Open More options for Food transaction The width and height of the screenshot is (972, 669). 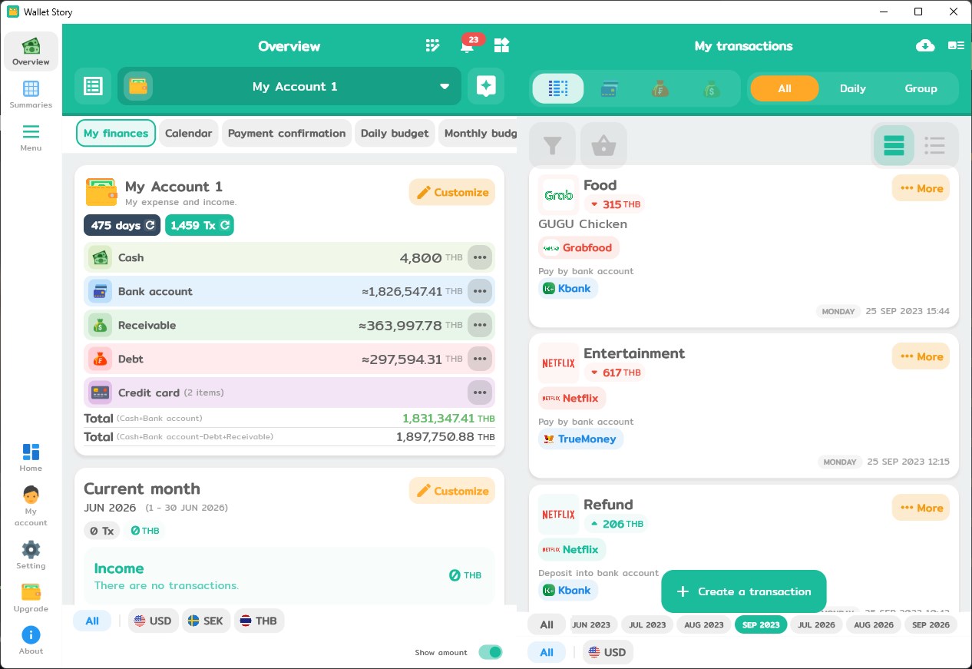click(x=921, y=188)
